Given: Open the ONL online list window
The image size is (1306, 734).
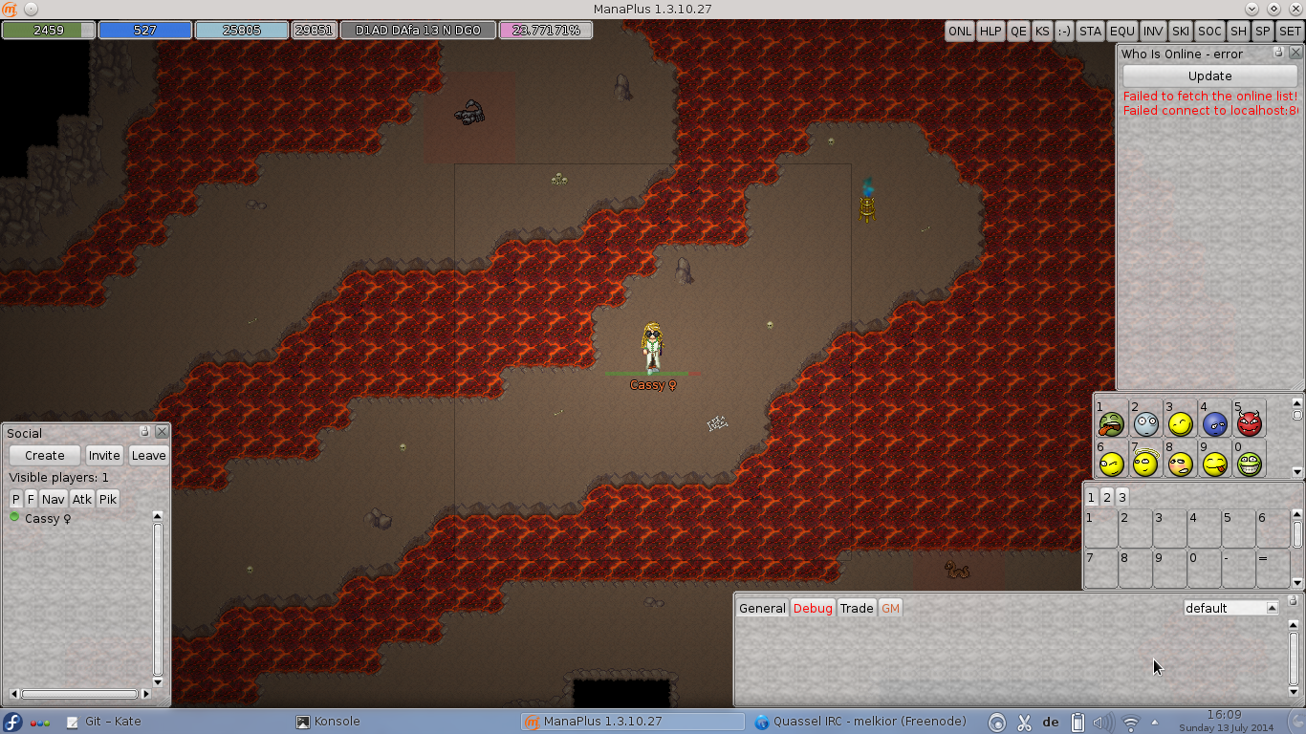Looking at the screenshot, I should (x=960, y=31).
